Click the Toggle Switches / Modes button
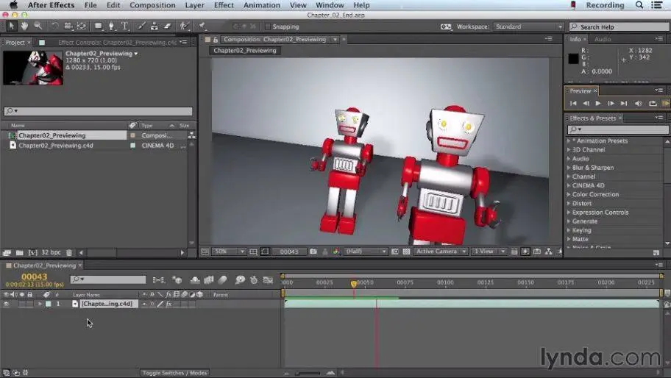The width and height of the screenshot is (671, 378). click(x=174, y=373)
